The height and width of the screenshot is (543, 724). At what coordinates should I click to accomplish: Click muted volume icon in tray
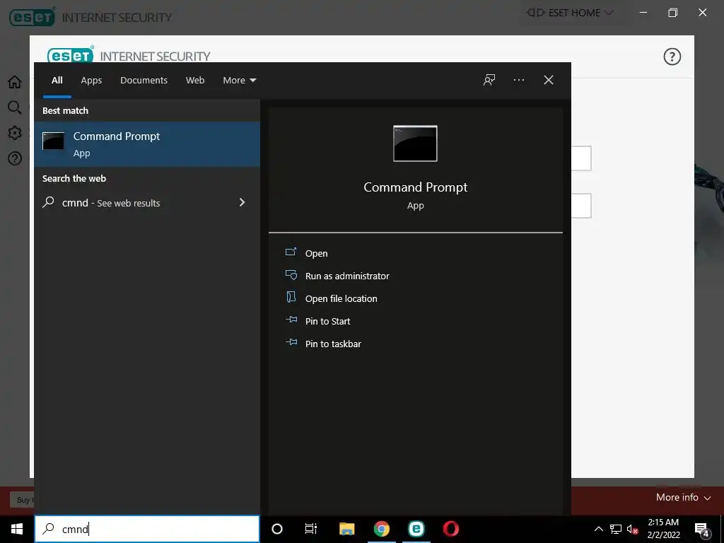click(x=632, y=529)
